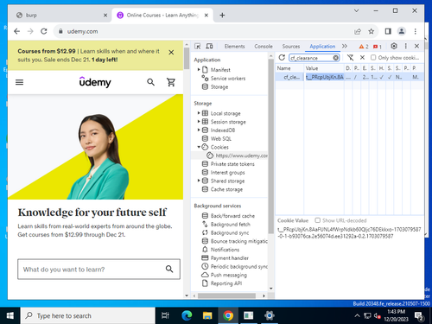The width and height of the screenshot is (432, 324).
Task: Show hidden system tray icons
Action: pyautogui.click(x=357, y=315)
